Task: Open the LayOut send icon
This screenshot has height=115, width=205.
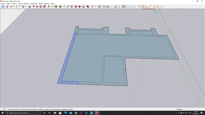Action: [83, 6]
